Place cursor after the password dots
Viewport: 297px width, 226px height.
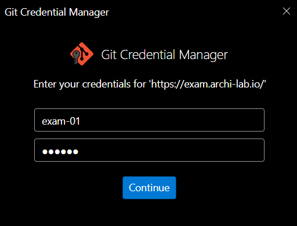(79, 152)
